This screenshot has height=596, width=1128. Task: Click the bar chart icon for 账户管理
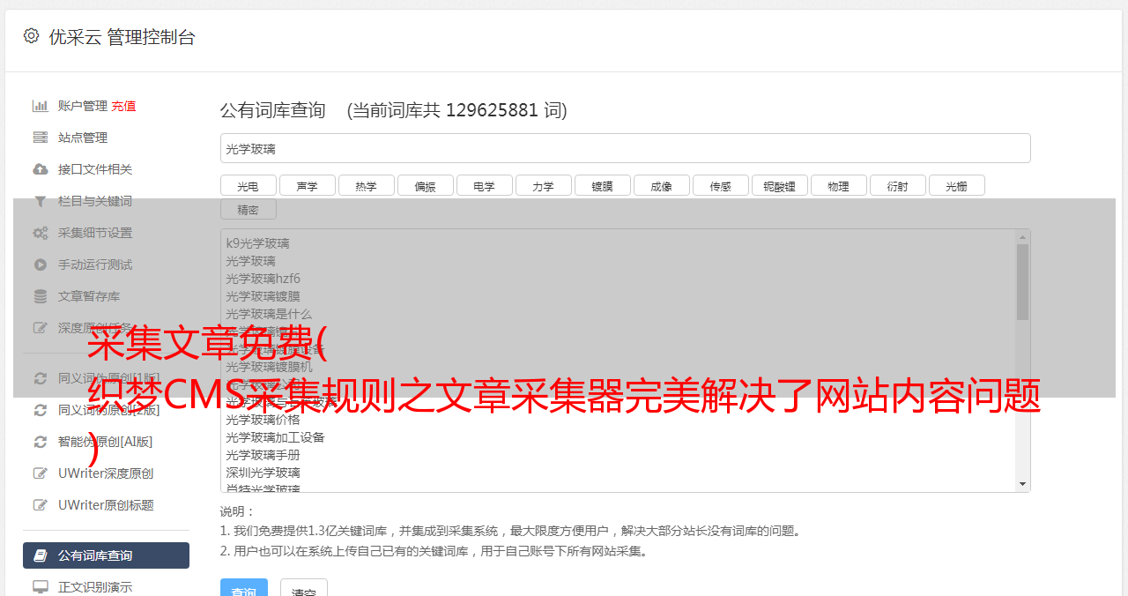[40, 106]
